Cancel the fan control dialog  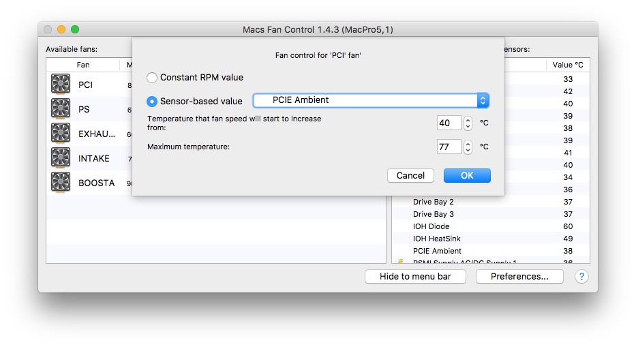(x=410, y=175)
